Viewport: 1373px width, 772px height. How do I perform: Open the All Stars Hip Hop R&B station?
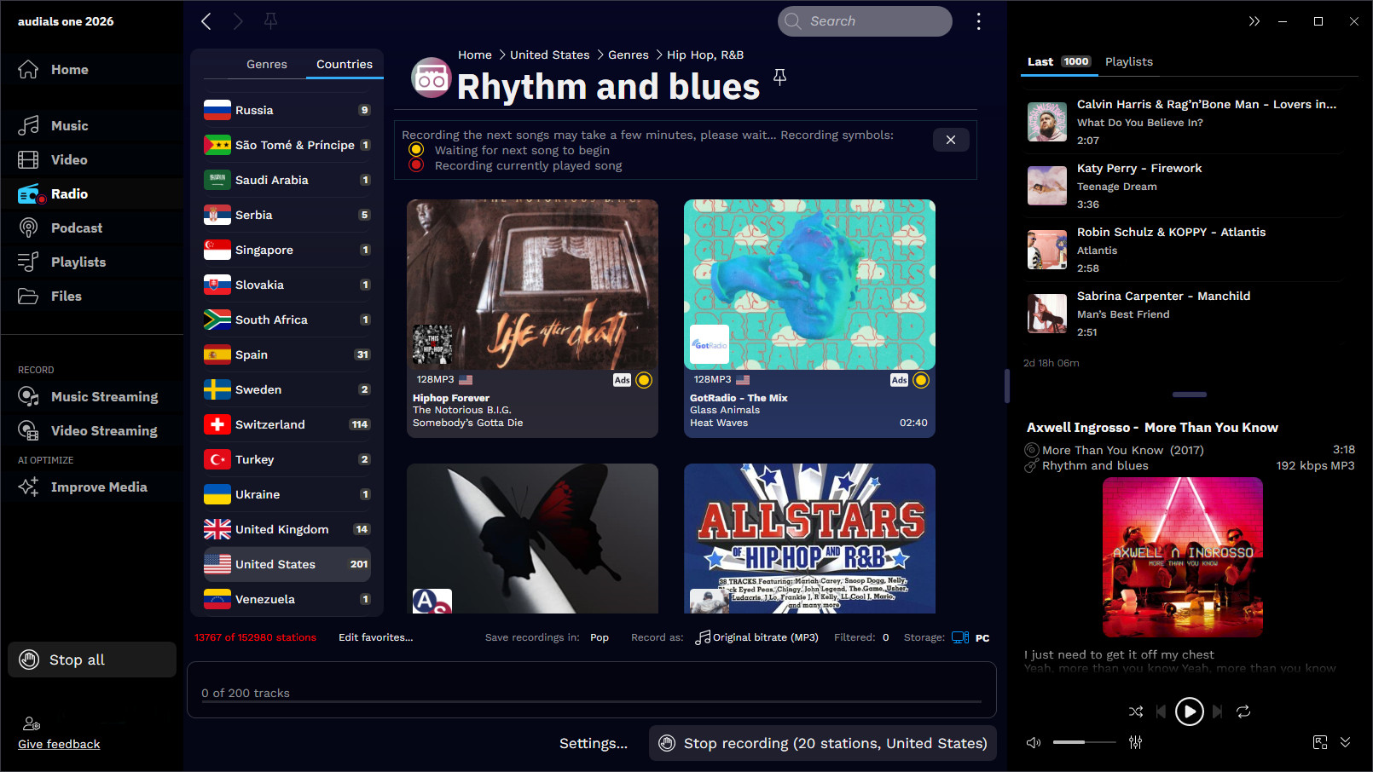[x=809, y=539]
